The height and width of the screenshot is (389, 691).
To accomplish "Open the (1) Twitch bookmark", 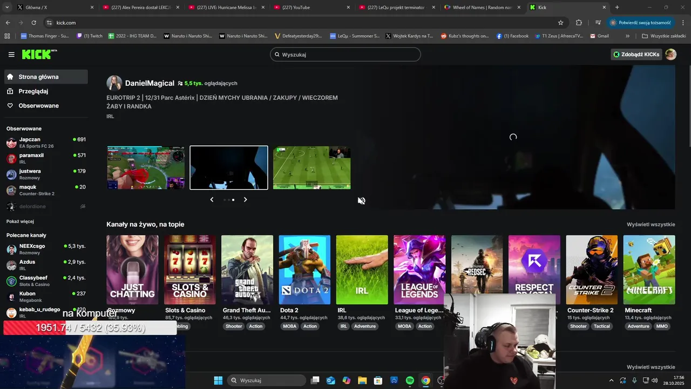I will point(90,36).
